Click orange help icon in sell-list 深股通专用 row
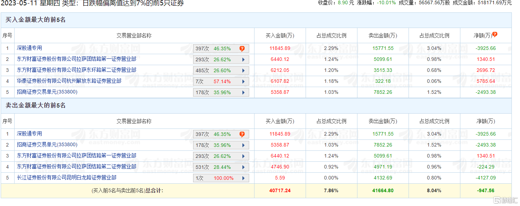Screen dimensions: 520x206 point(242,134)
